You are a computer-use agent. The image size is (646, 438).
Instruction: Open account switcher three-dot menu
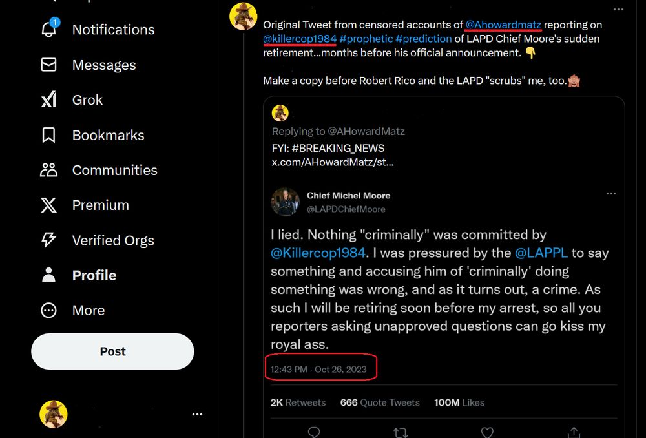pyautogui.click(x=197, y=414)
